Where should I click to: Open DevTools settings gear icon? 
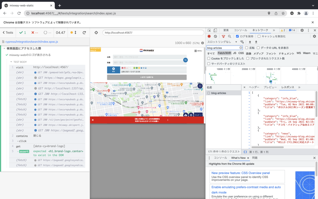click(302, 31)
